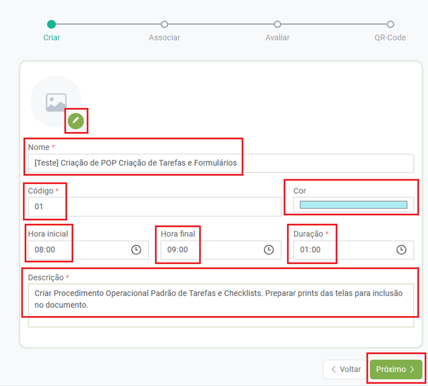Select the QR-Code step text label
Screen dimensions: 428x386
(390, 38)
